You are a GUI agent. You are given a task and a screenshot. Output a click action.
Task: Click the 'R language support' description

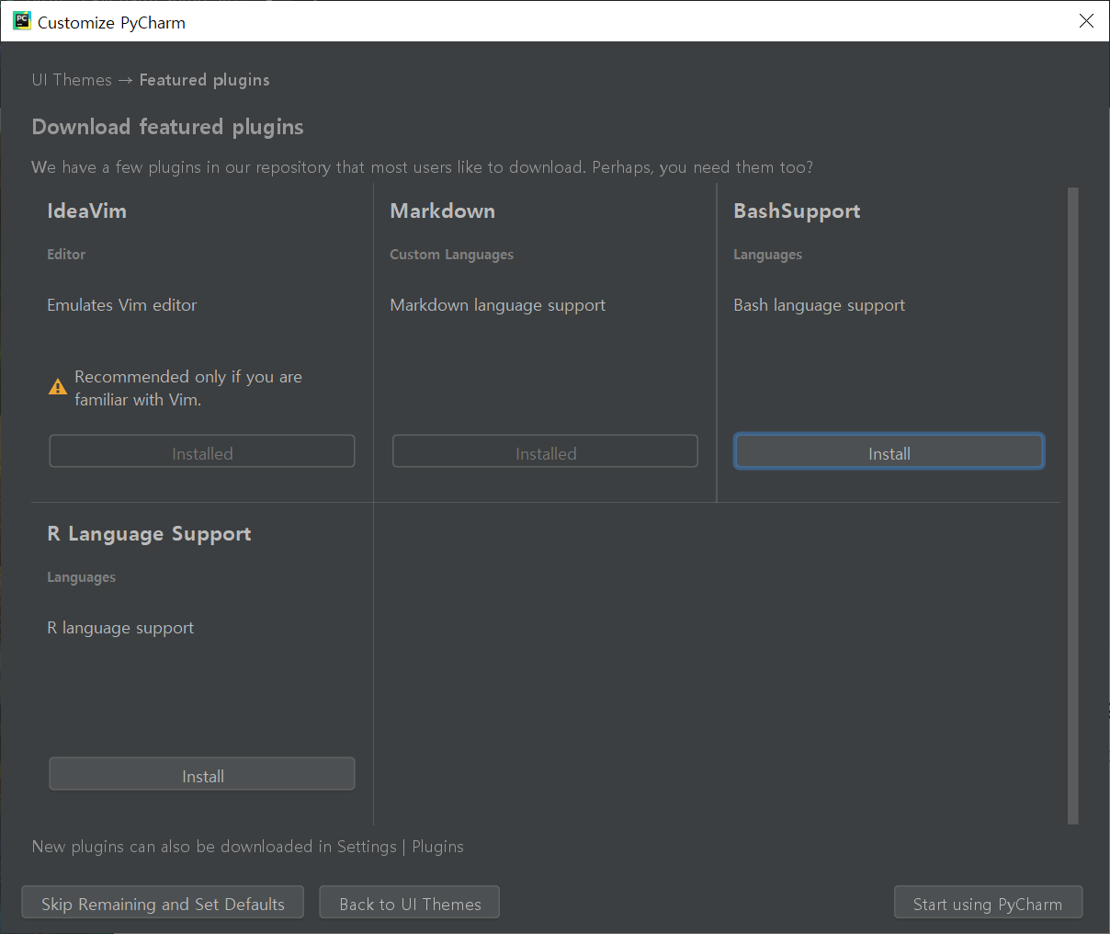120,628
